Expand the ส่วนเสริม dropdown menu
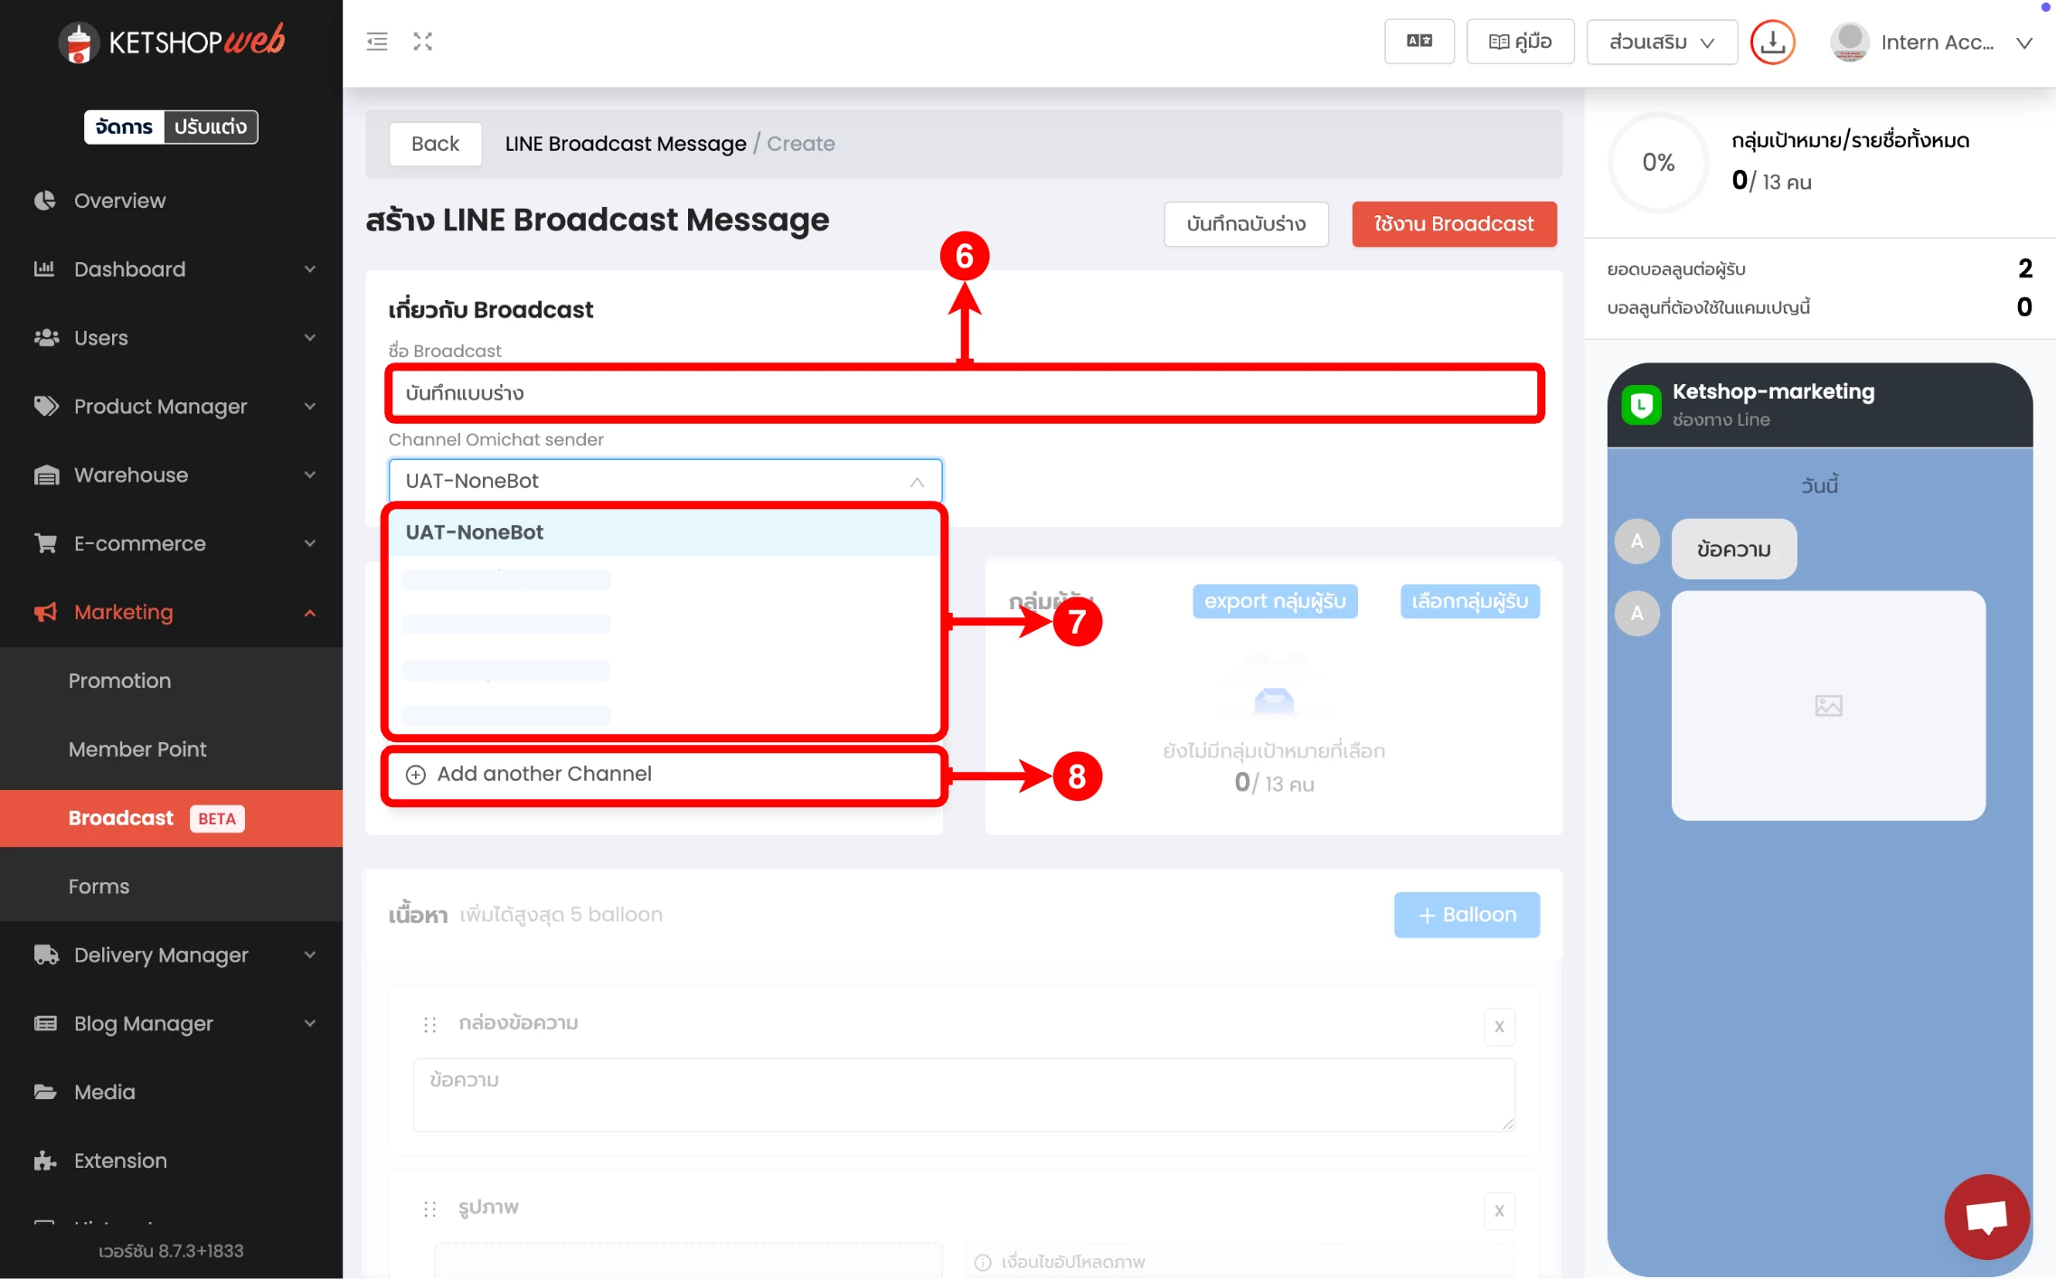Screen dimensions: 2056x1279 1661,42
